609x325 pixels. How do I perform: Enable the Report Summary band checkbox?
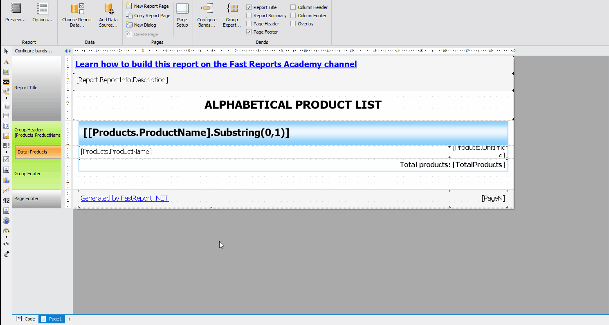[x=249, y=16]
